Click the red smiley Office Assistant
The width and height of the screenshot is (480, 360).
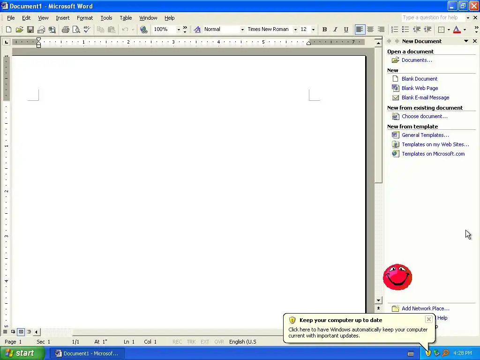click(397, 277)
